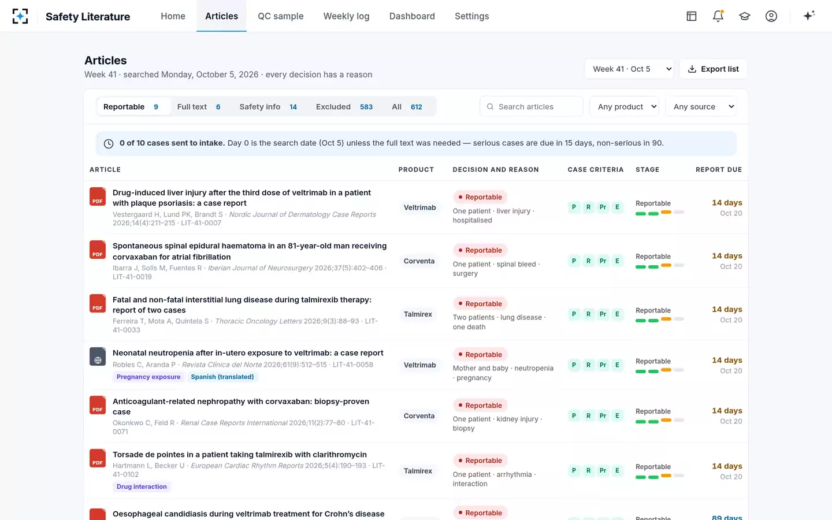Click Reportable decision badge in Veltrimab liver row
The width and height of the screenshot is (832, 520).
480,197
